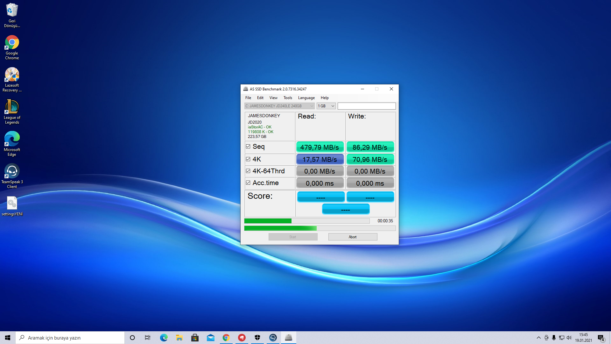Launch Edge from the taskbar
Viewport: 611px width, 344px height.
point(164,338)
